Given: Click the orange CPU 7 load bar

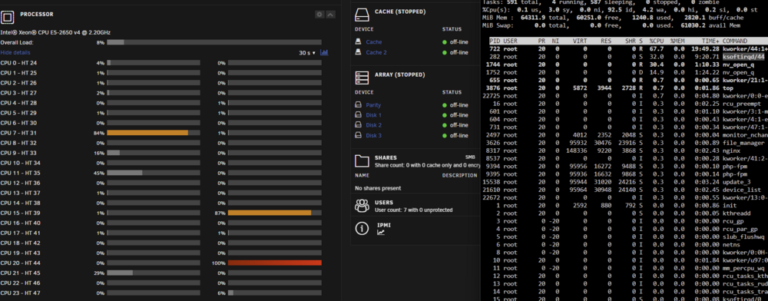Looking at the screenshot, I should 147,133.
